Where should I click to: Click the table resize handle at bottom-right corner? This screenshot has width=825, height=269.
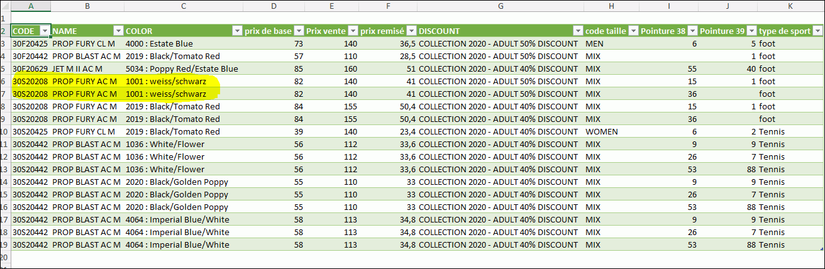coord(822,250)
